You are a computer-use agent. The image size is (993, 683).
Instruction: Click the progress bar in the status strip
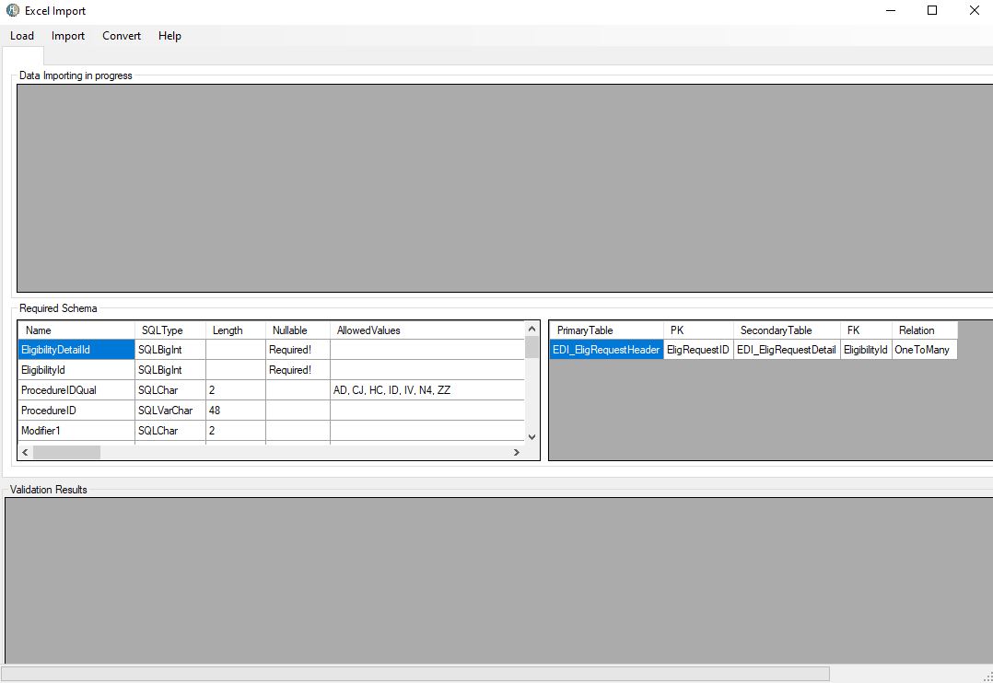pyautogui.click(x=415, y=674)
